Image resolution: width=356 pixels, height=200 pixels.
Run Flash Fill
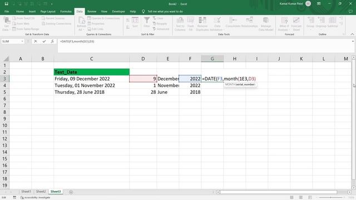(x=191, y=23)
